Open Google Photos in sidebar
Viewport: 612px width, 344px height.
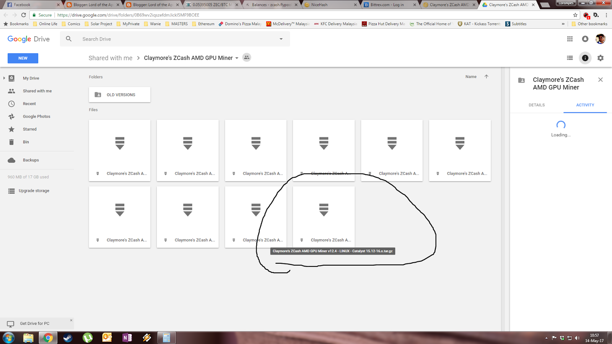(37, 117)
